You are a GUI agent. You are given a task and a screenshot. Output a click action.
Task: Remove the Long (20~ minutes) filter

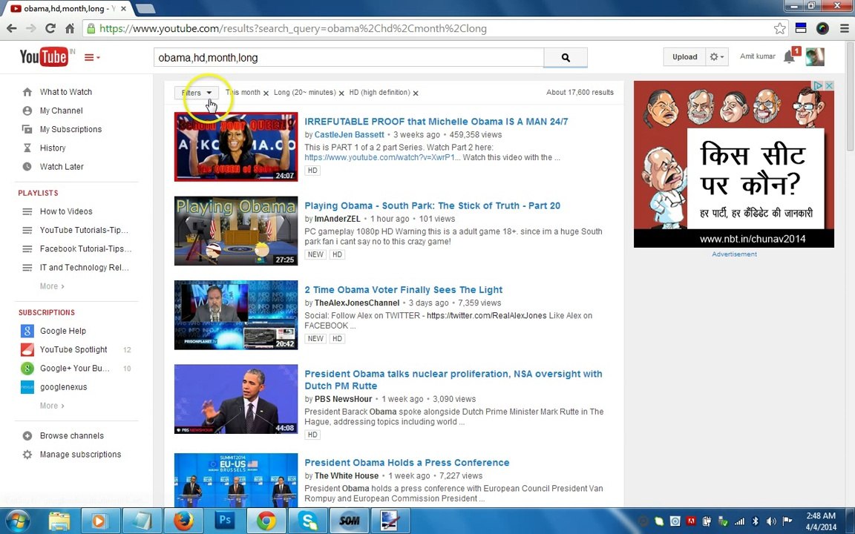point(341,93)
